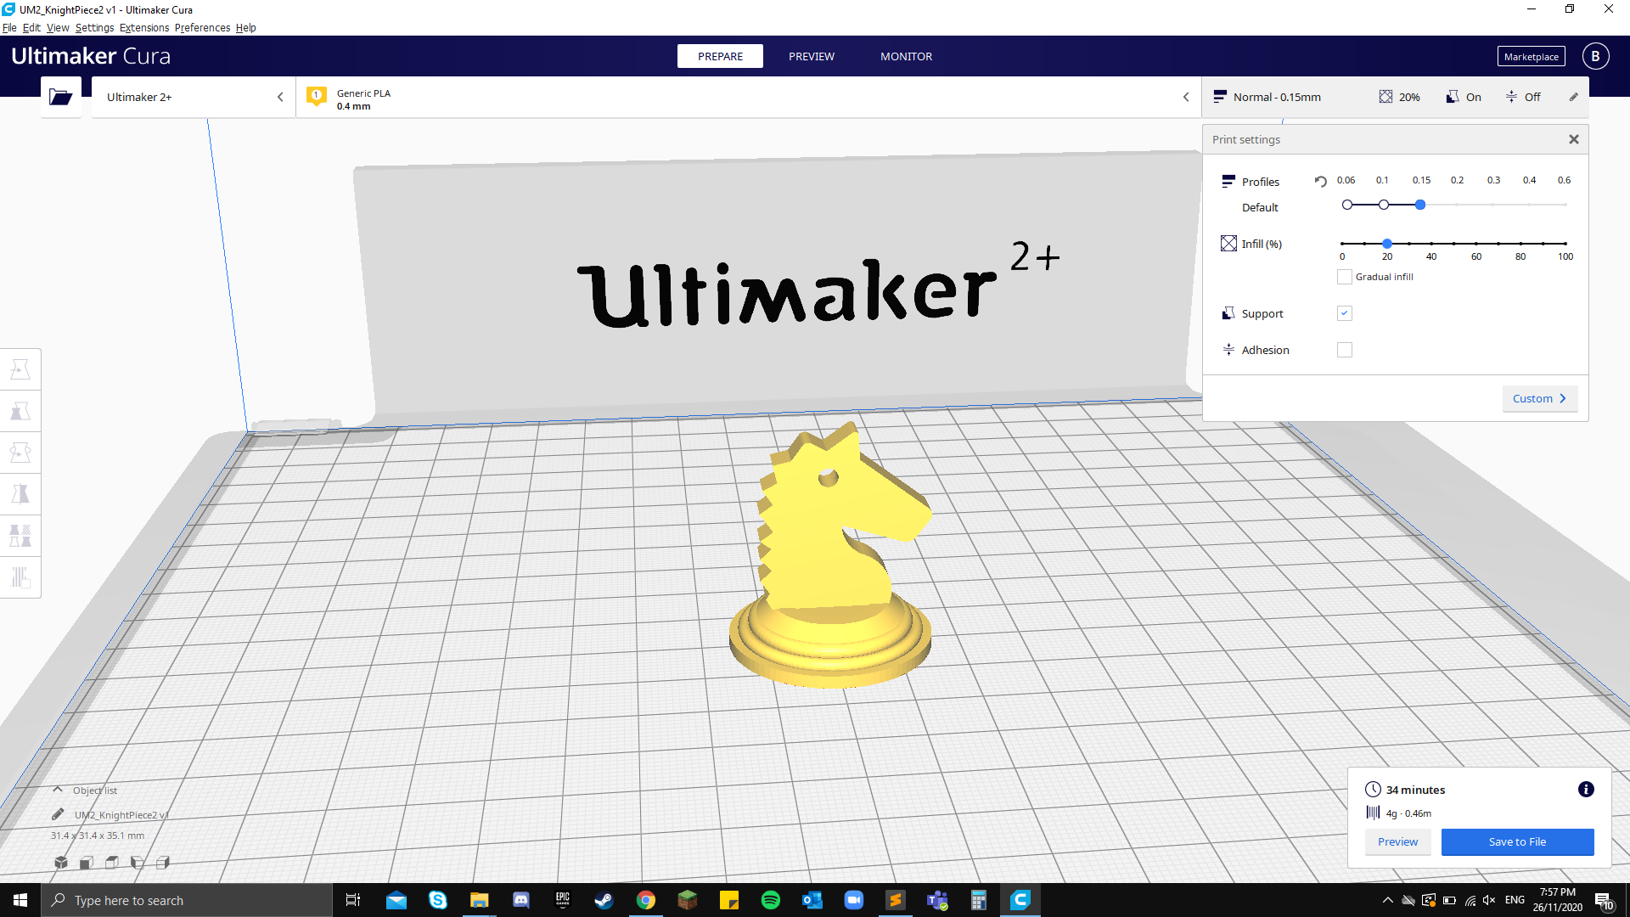Switch to right side view icon
This screenshot has height=917, width=1630.
tap(163, 863)
